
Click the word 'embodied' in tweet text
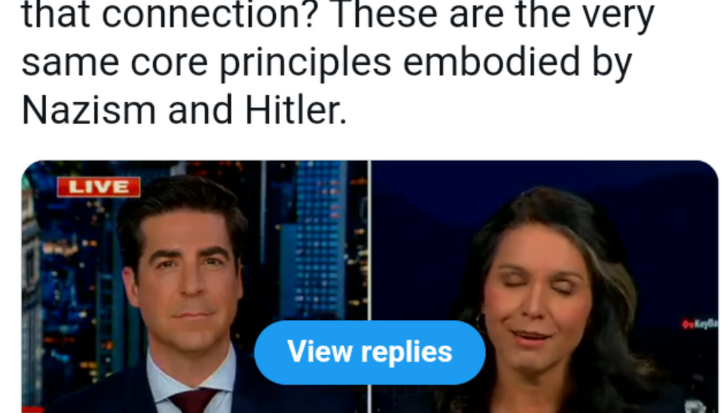point(491,61)
